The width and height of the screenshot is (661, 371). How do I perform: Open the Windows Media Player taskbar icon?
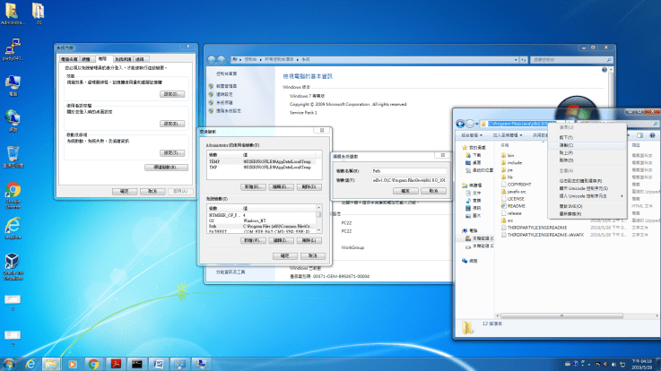[74, 364]
